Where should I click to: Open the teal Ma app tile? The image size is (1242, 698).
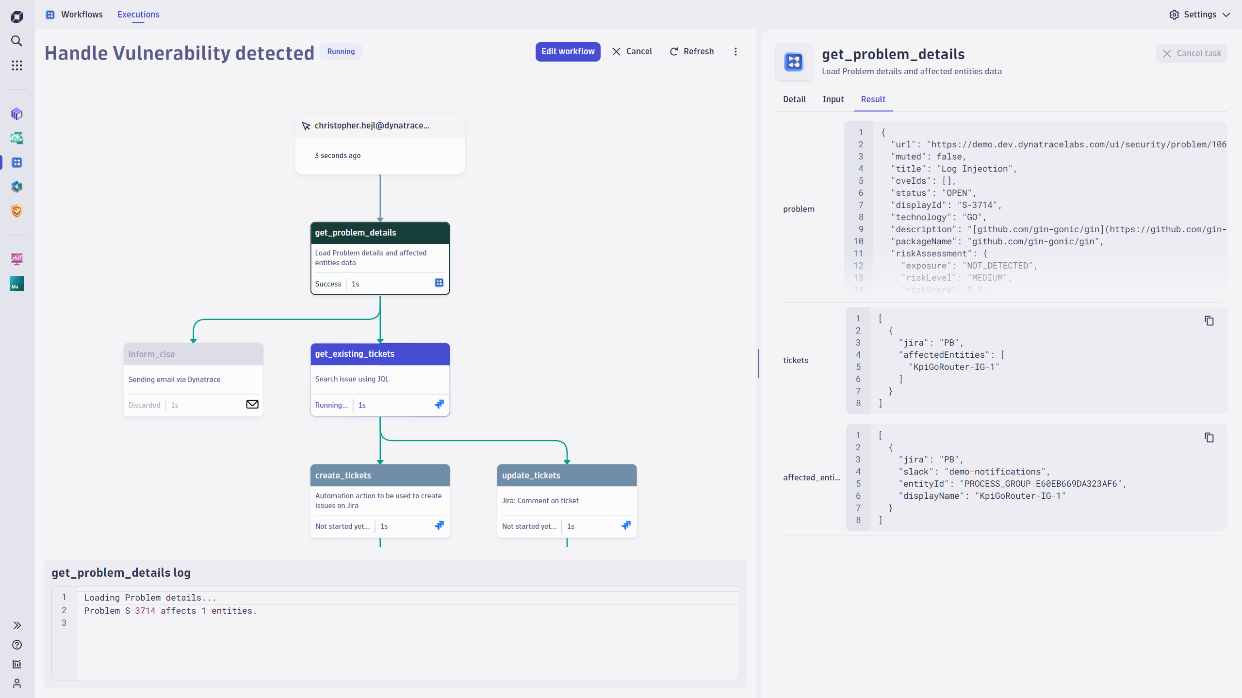coord(17,284)
